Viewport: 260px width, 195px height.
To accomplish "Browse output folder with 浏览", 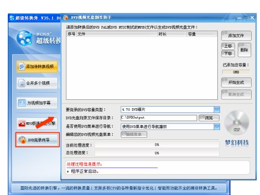I will tap(209, 118).
